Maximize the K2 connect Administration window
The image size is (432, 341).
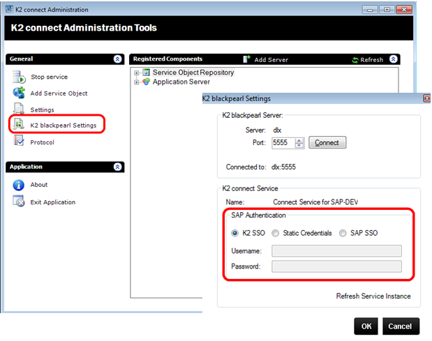(x=387, y=10)
